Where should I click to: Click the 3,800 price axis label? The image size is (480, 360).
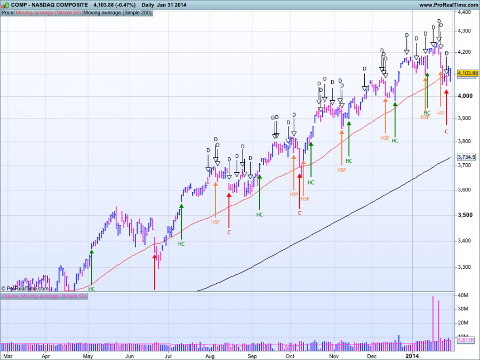(x=465, y=141)
